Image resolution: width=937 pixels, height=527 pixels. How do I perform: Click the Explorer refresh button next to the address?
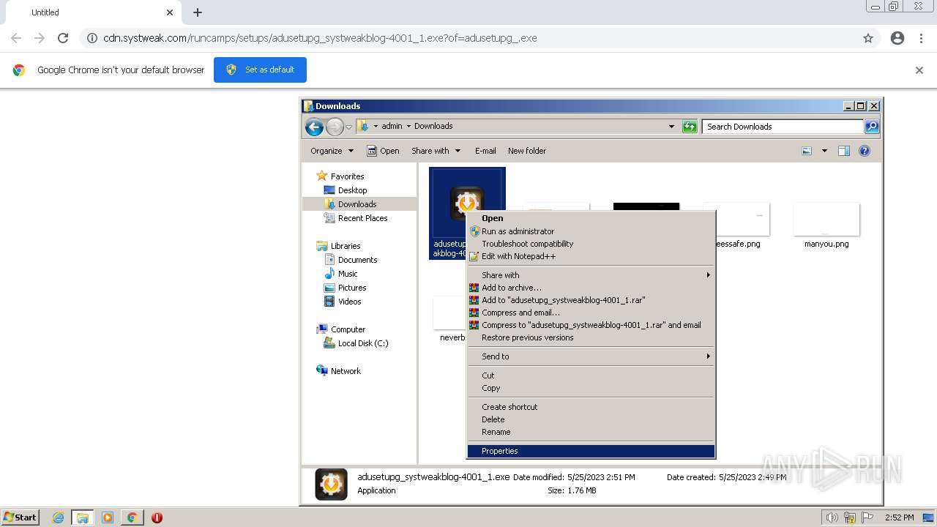(690, 127)
